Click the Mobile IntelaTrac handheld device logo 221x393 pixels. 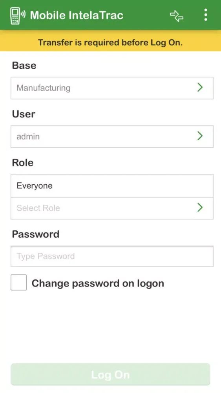pyautogui.click(x=18, y=16)
